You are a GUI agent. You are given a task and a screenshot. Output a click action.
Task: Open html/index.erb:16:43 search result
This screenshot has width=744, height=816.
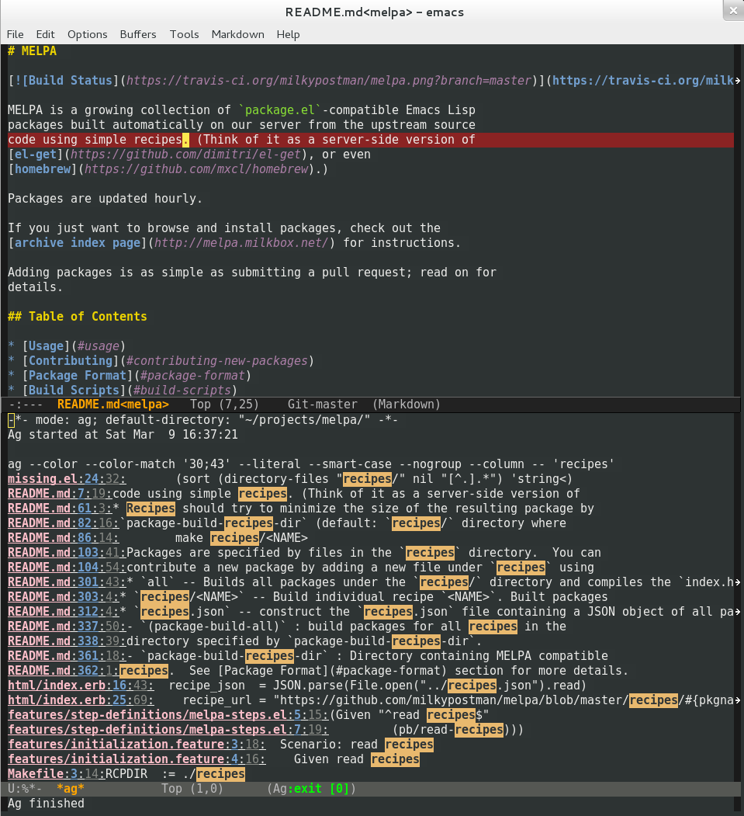point(81,686)
